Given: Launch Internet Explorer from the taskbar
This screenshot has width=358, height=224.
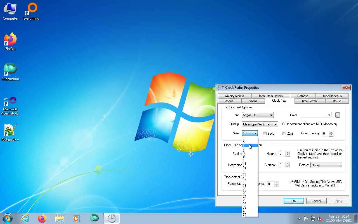Looking at the screenshot, I should [25, 218].
